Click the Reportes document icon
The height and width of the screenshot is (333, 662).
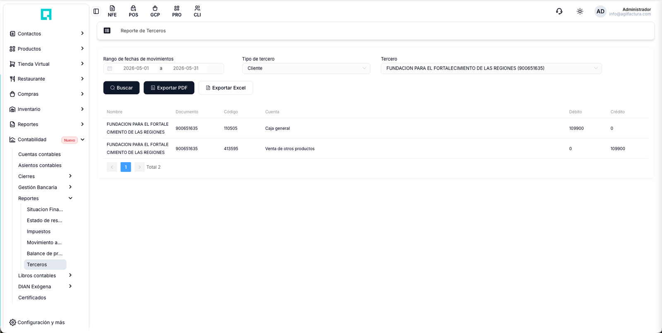coord(12,124)
